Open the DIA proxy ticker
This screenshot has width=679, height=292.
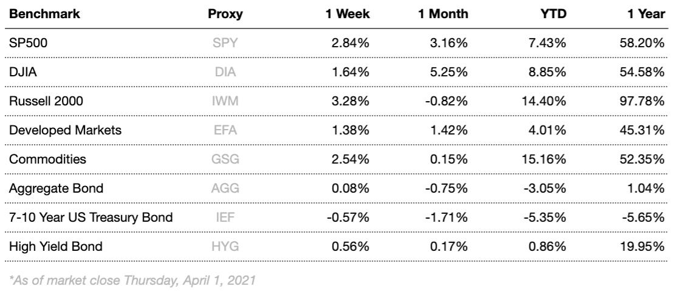(225, 73)
